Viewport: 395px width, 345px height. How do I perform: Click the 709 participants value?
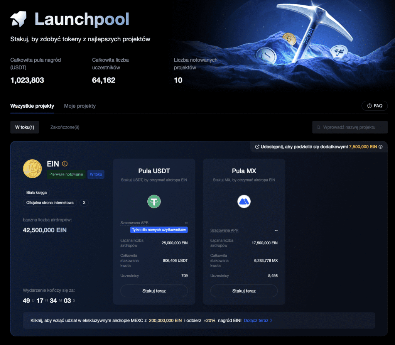point(184,276)
